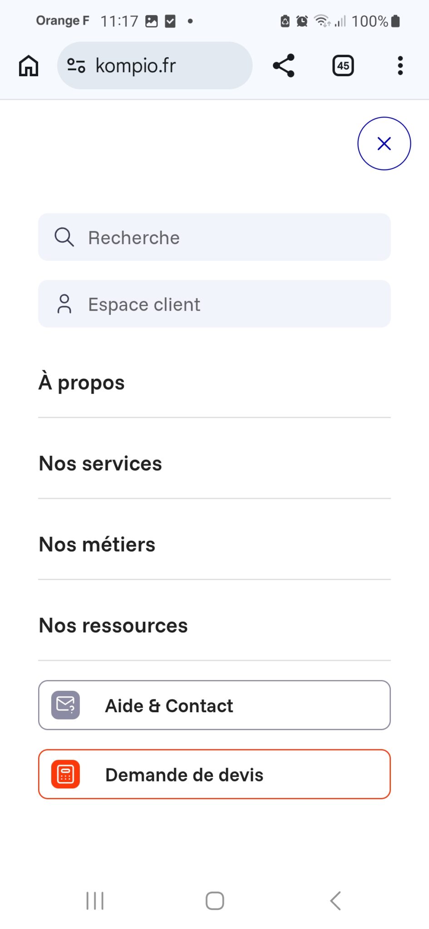Tap the envelope icon for Aide & Contact
Screen dimensions: 429x929
tap(65, 705)
